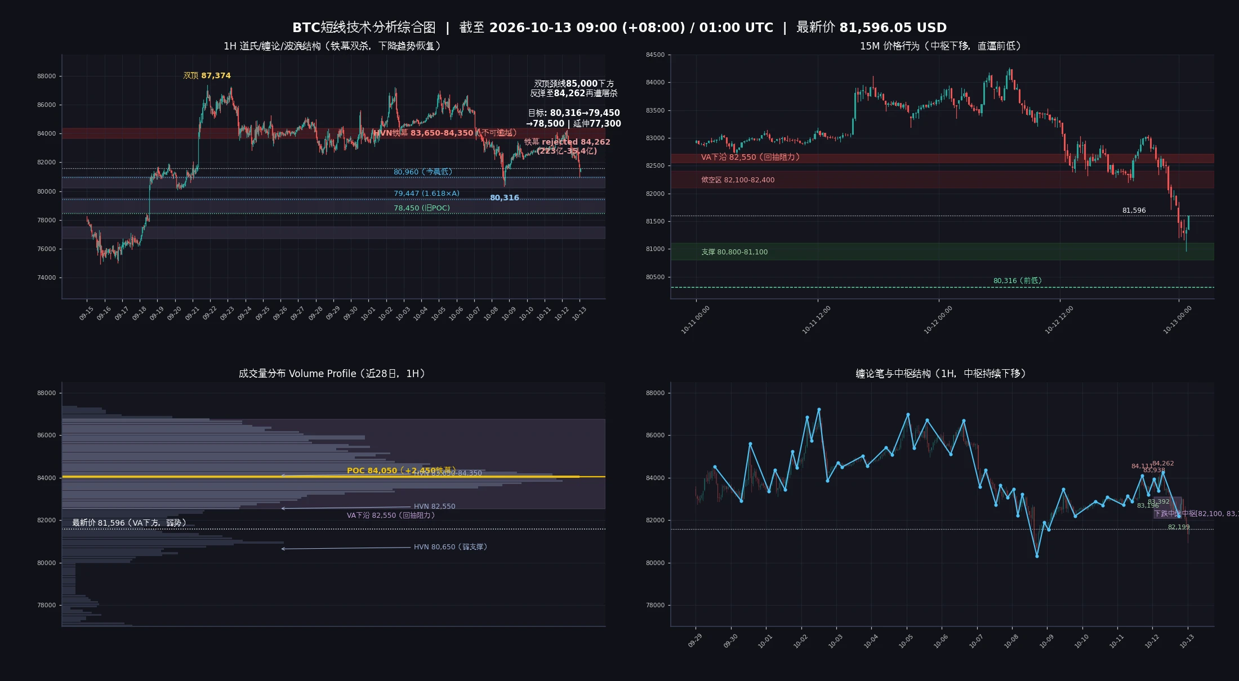Click the 做空区 82,100-82,400 zone label
The width and height of the screenshot is (1239, 681).
(738, 180)
